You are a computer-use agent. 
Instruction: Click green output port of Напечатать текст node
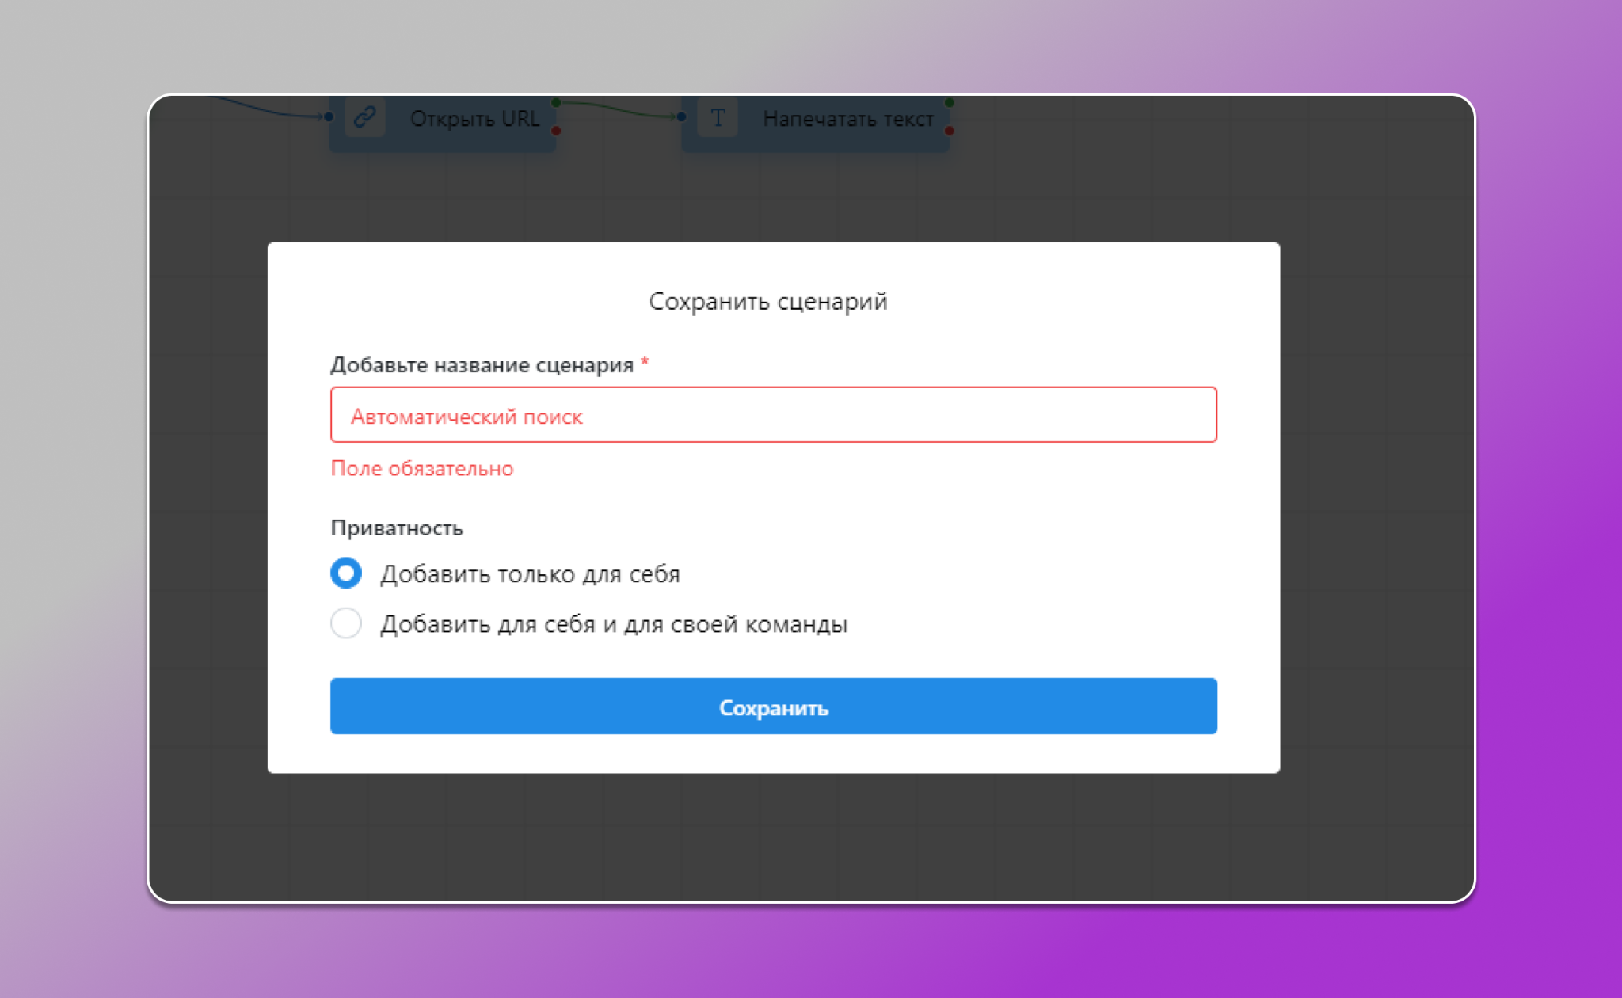pyautogui.click(x=949, y=103)
